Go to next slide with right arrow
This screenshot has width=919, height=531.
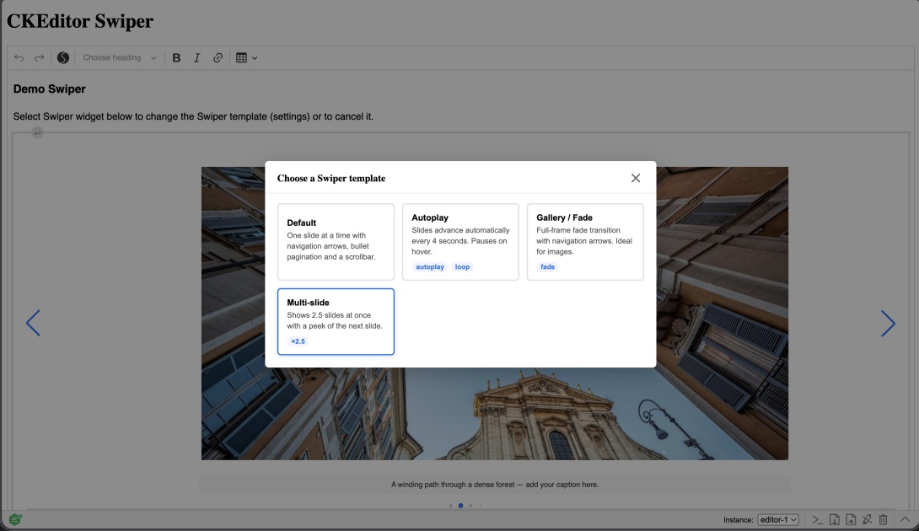tap(888, 323)
